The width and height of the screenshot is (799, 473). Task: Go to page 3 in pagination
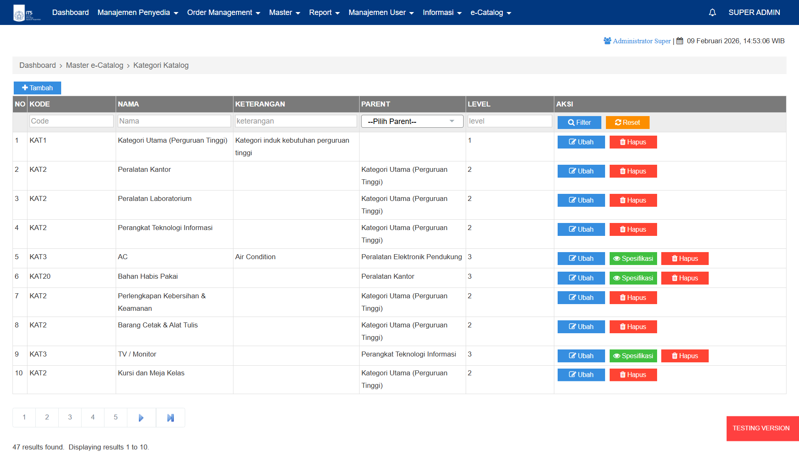[x=70, y=417]
